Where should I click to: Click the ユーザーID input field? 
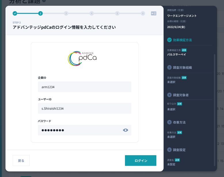point(85,108)
